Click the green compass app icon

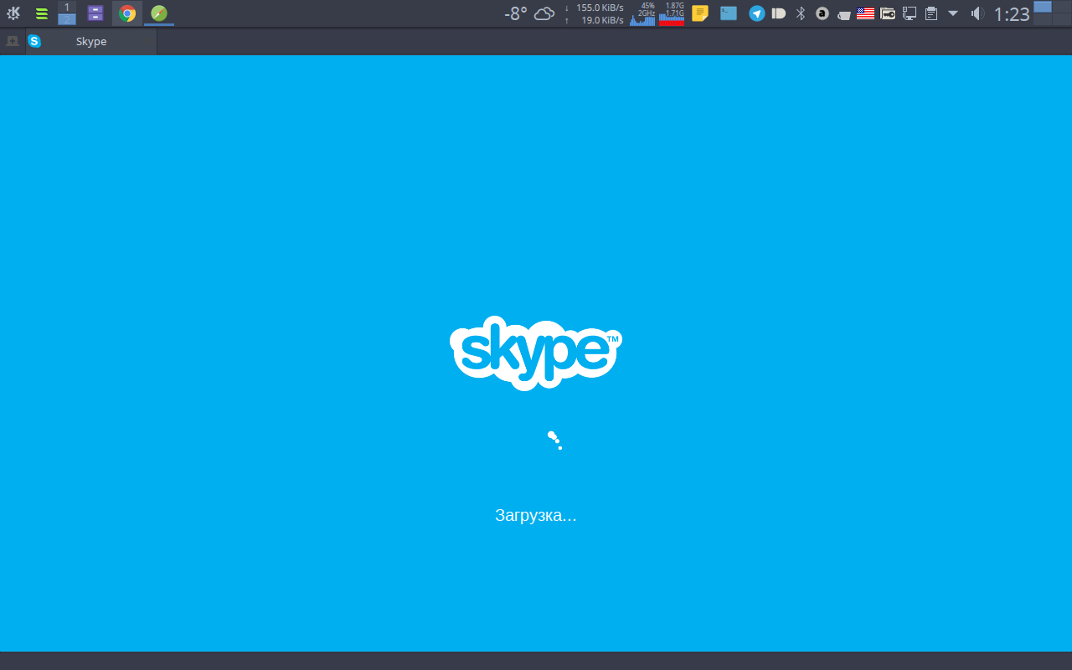[x=159, y=13]
